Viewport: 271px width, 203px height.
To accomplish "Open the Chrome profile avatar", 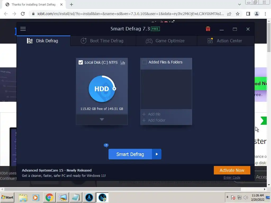I will tap(257, 14).
